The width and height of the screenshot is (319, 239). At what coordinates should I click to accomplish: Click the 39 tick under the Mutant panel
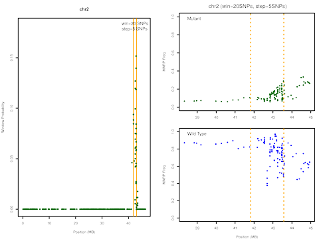[x=197, y=118]
